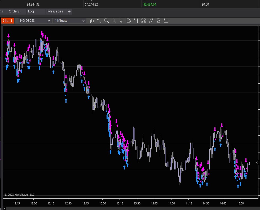Add a new tab with plus button
This screenshot has height=210, width=260.
point(69,12)
